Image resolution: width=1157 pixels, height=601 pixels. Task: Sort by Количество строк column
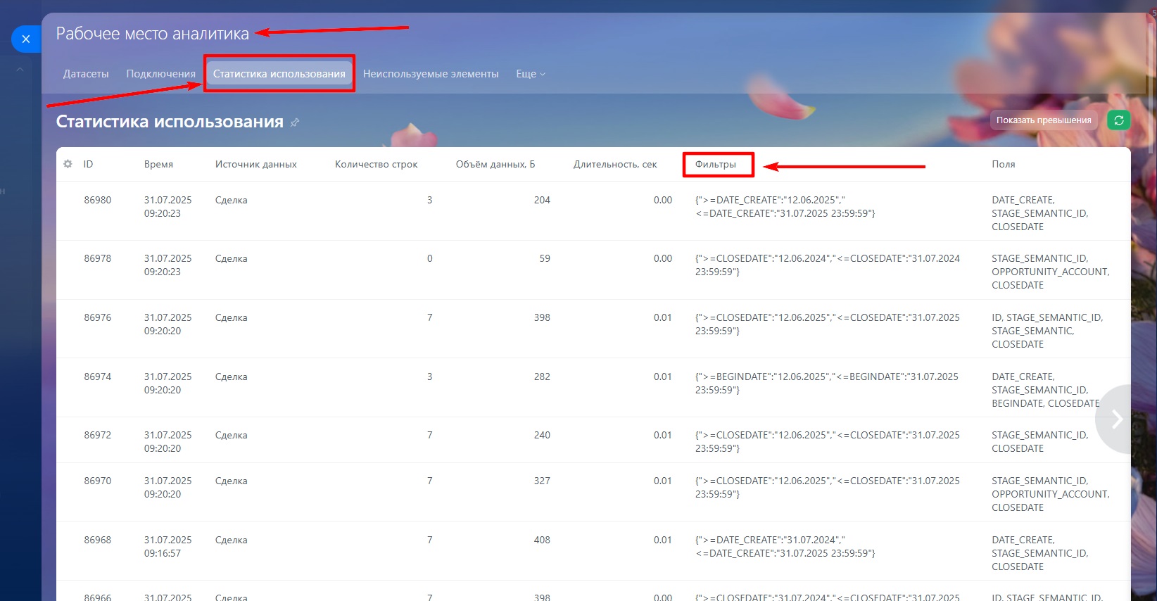[x=376, y=165]
